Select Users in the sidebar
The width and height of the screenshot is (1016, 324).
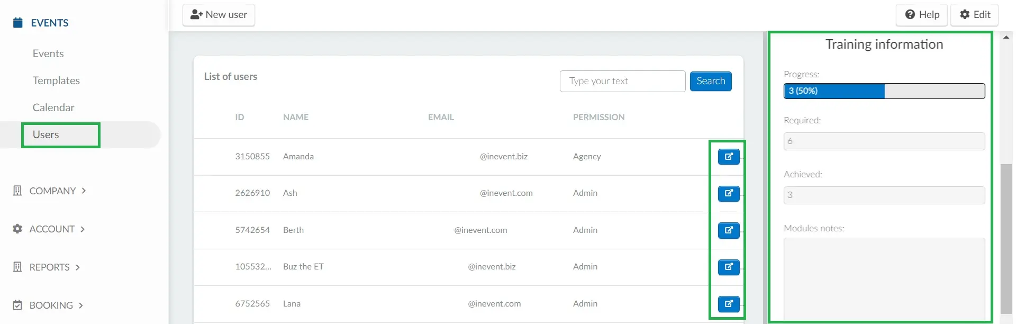click(46, 134)
